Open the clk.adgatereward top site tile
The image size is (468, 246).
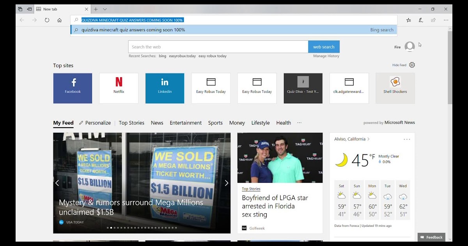pos(349,88)
